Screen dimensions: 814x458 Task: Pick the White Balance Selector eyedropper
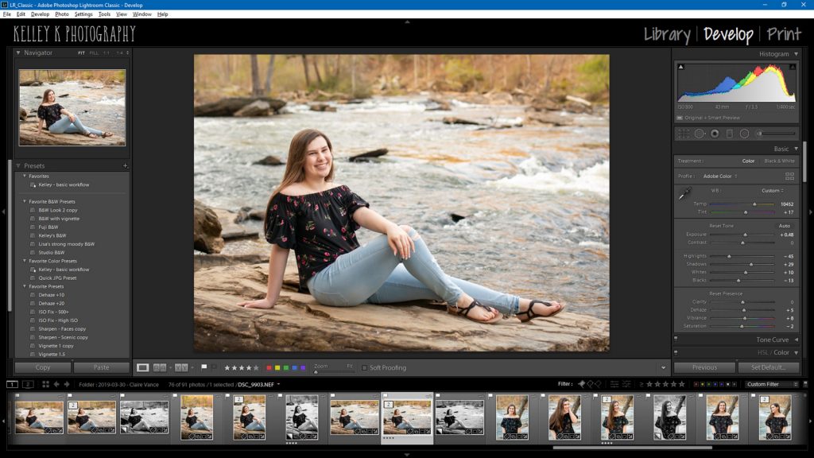pos(684,194)
